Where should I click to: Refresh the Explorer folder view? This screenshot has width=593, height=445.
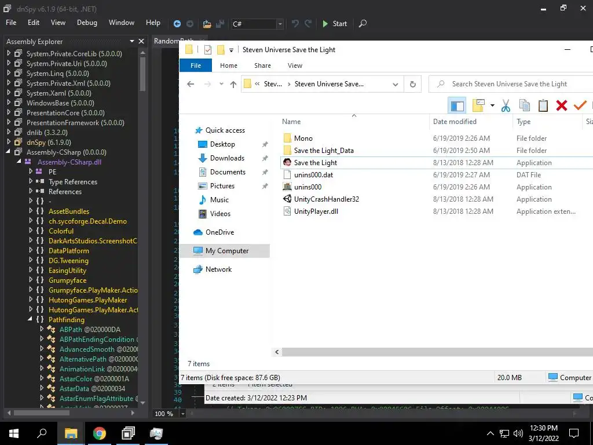412,84
